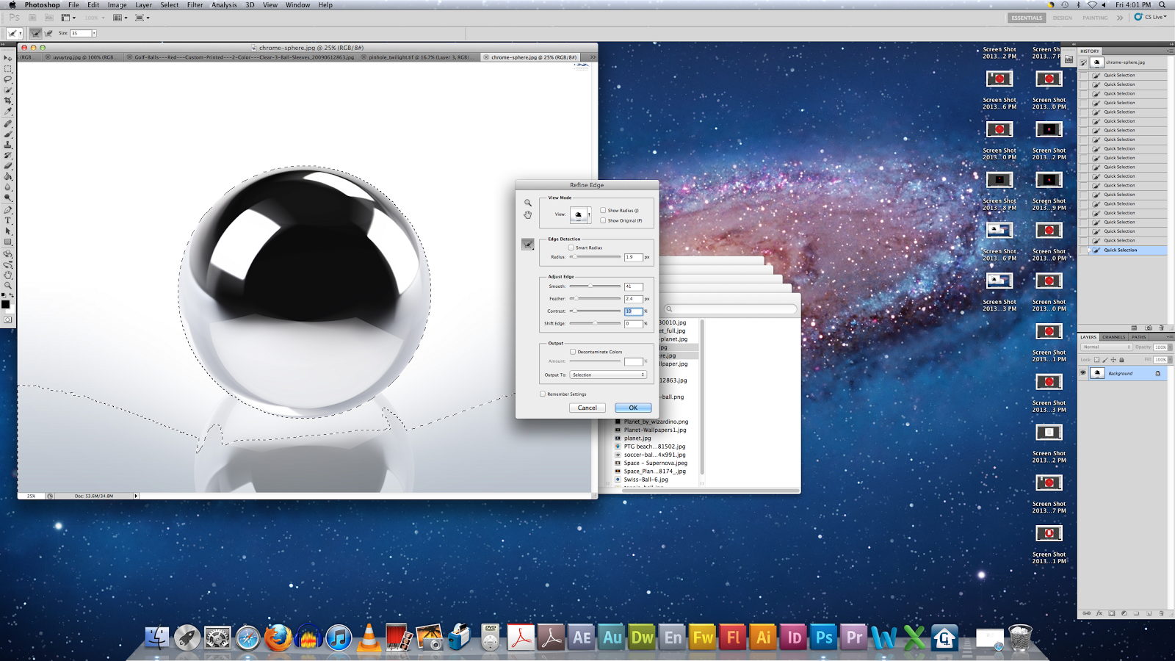Click the Shift Edge slider handle

(596, 323)
